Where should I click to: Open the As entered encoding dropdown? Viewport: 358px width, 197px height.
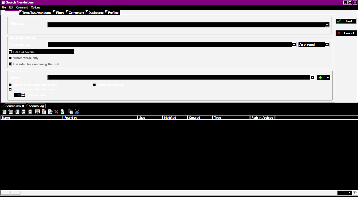(x=327, y=45)
